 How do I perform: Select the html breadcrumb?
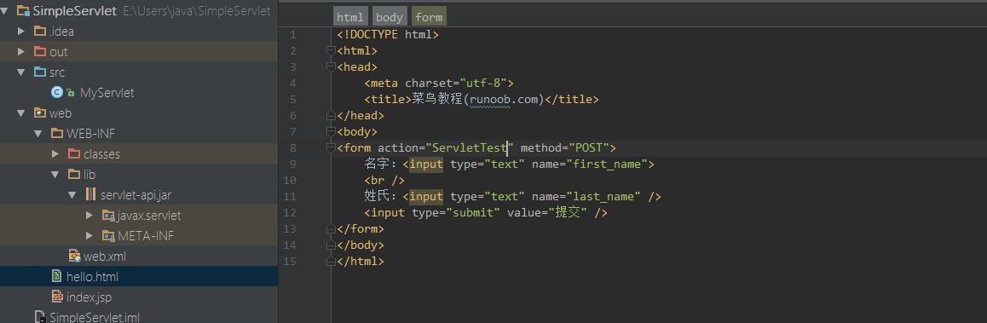point(350,17)
